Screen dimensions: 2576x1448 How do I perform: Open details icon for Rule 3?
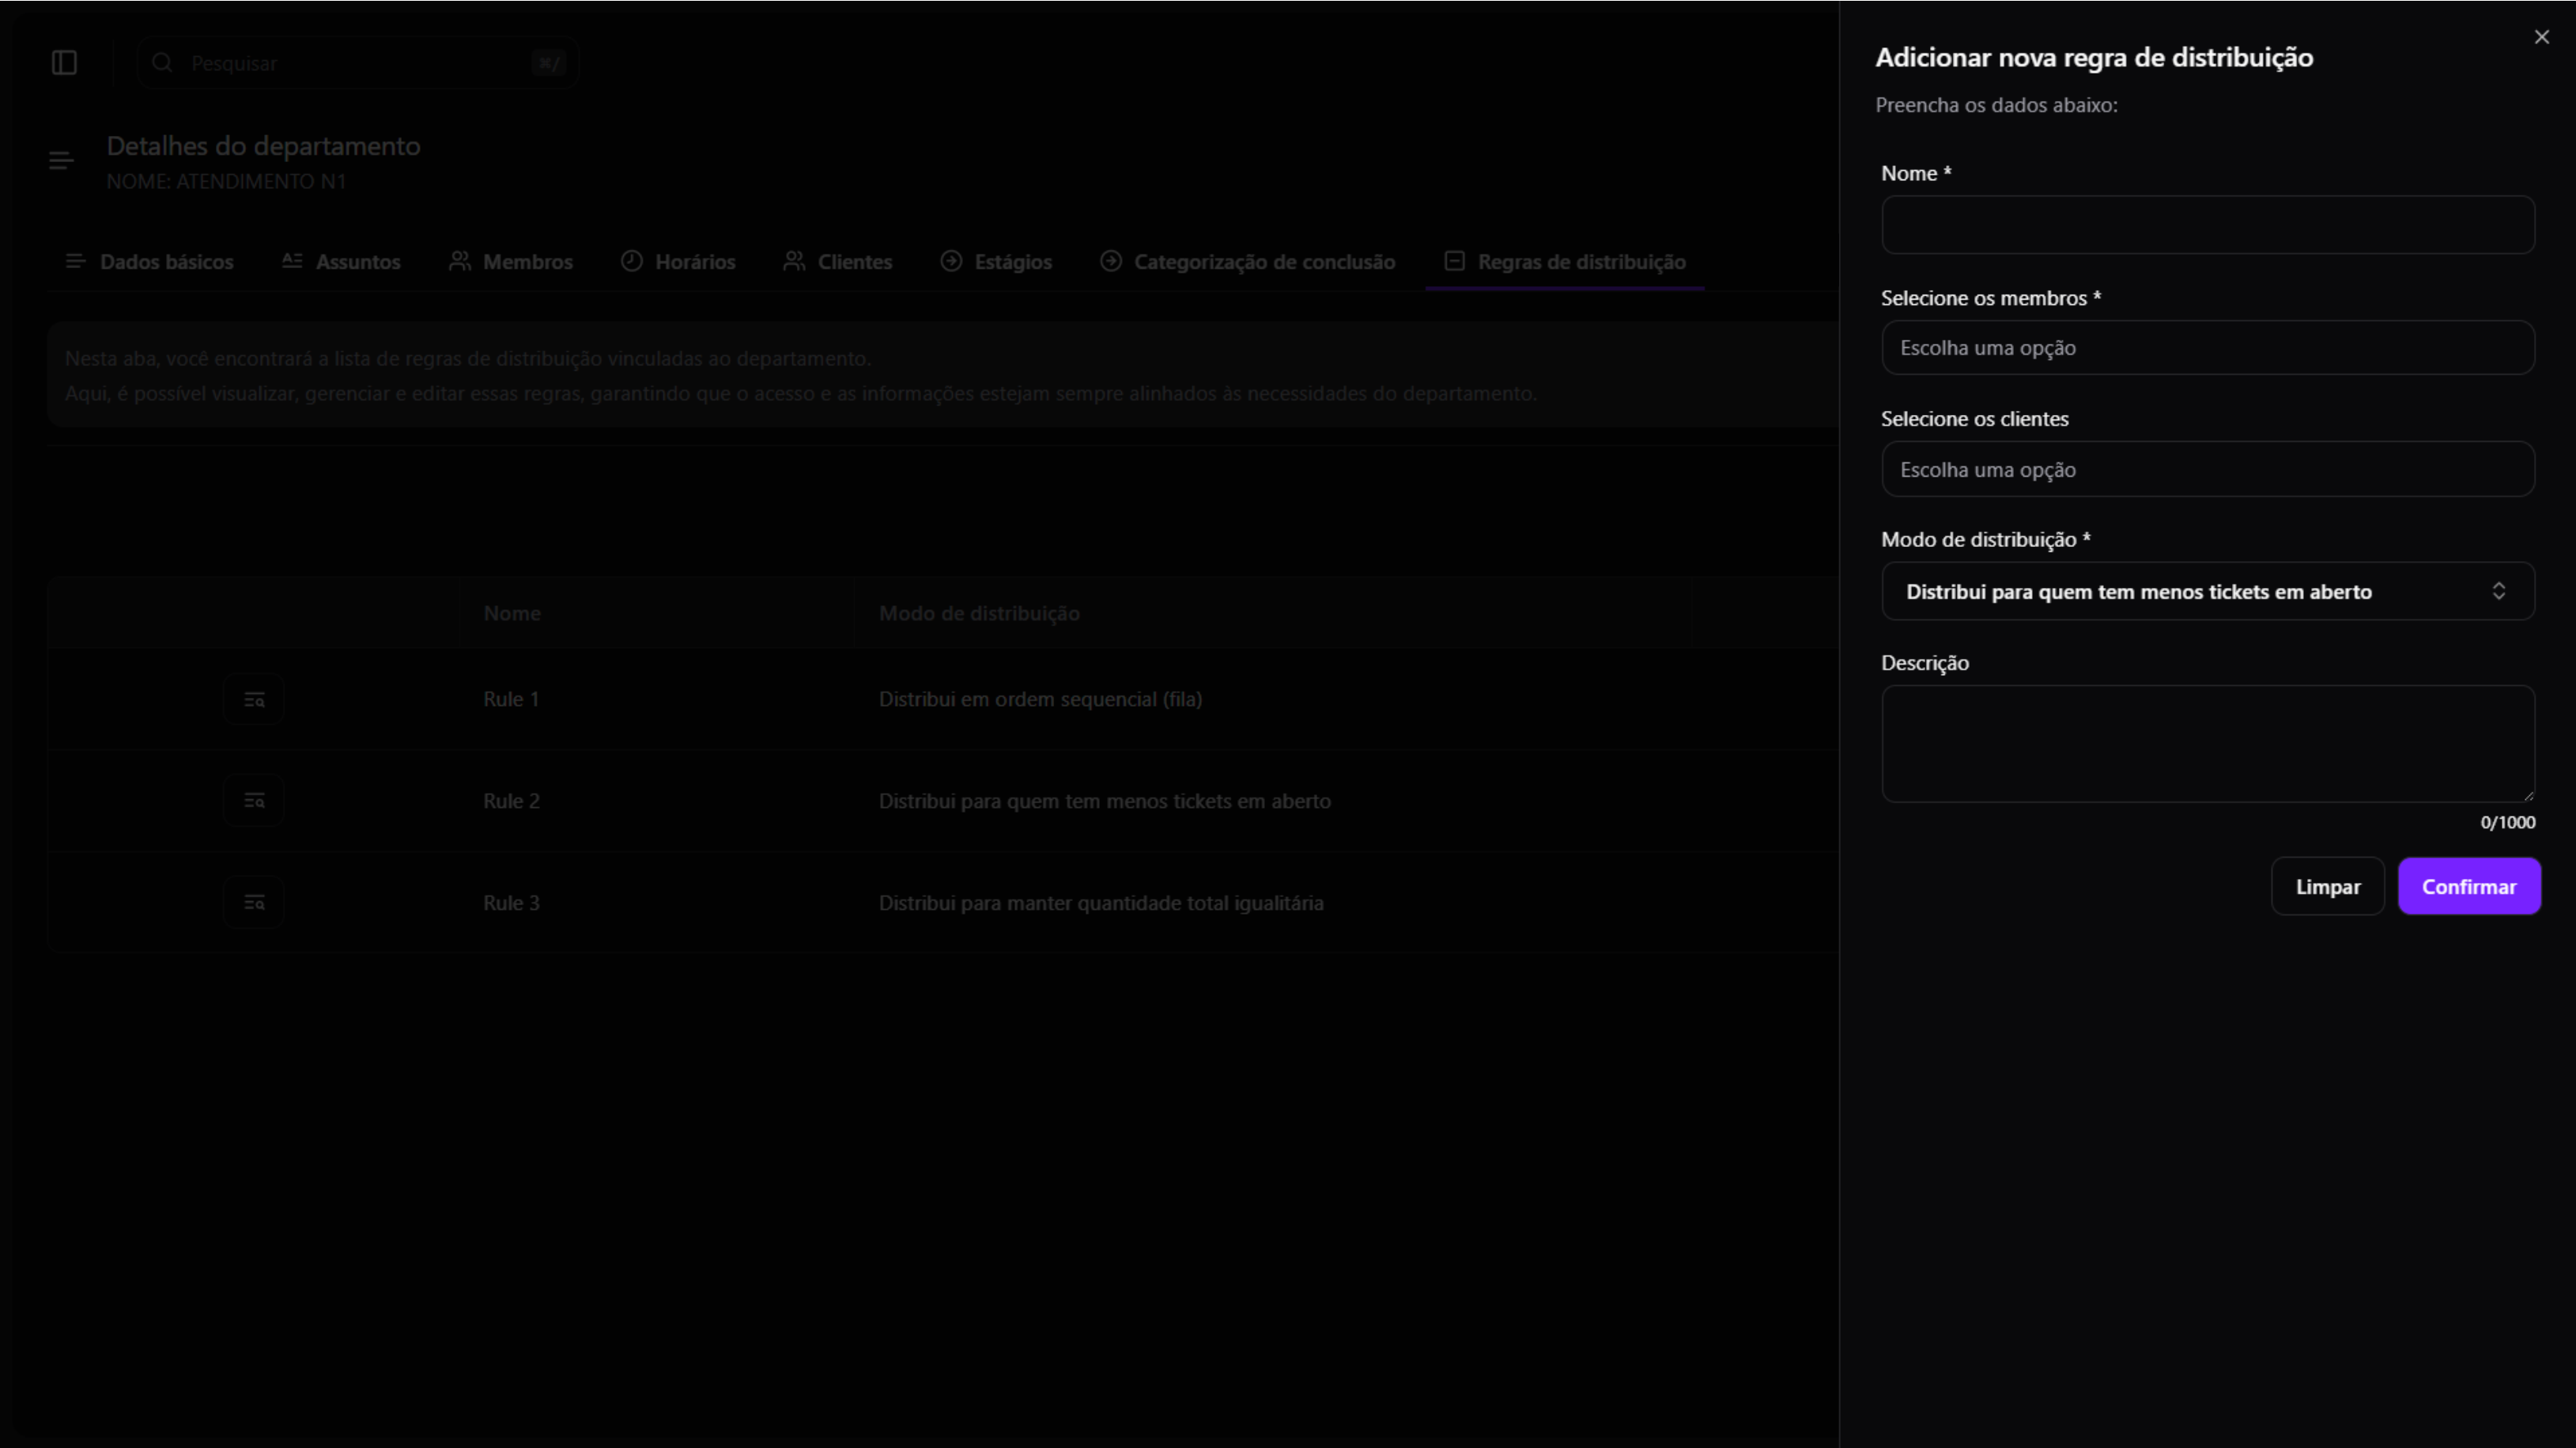click(x=254, y=903)
